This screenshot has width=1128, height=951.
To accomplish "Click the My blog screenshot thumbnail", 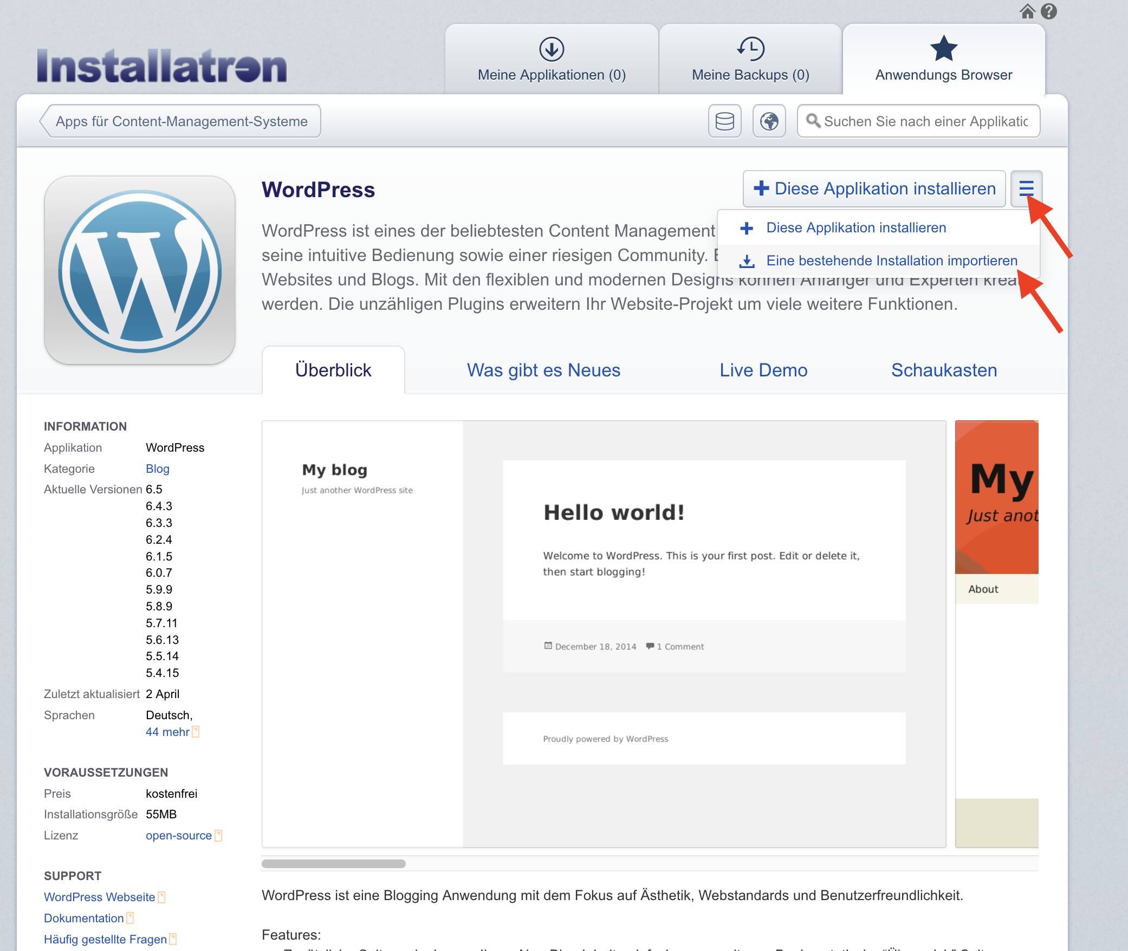I will coord(604,634).
